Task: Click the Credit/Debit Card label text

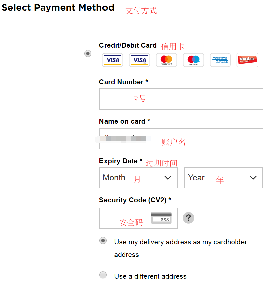Action: pos(128,45)
